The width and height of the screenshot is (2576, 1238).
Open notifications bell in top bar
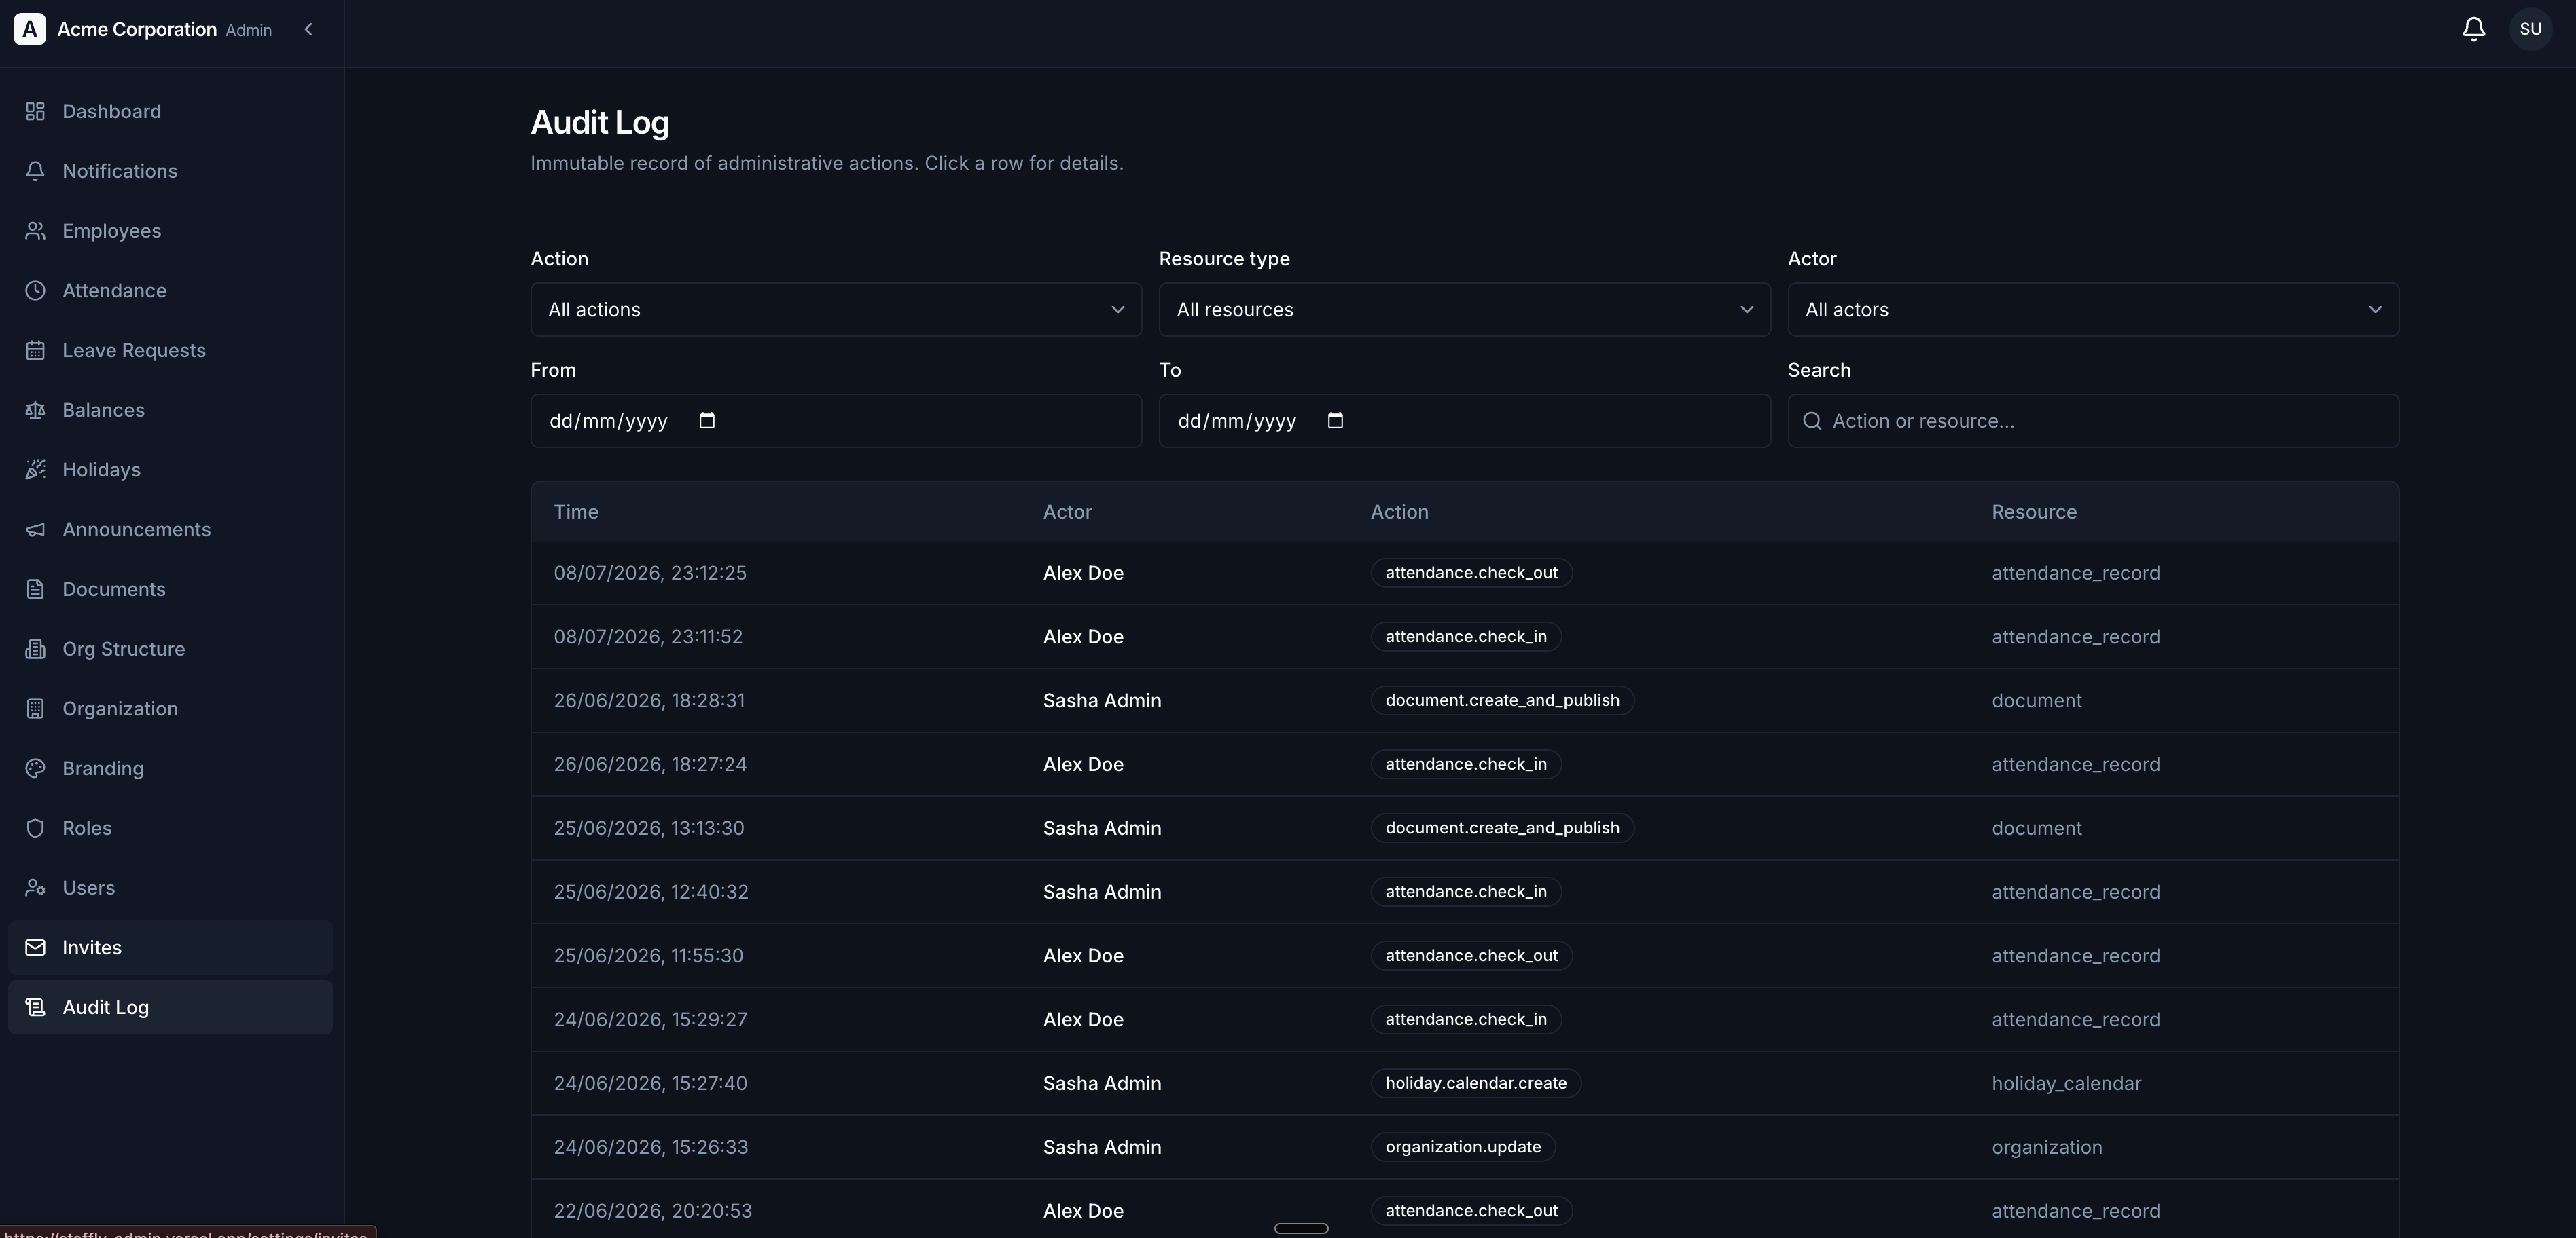pyautogui.click(x=2473, y=29)
